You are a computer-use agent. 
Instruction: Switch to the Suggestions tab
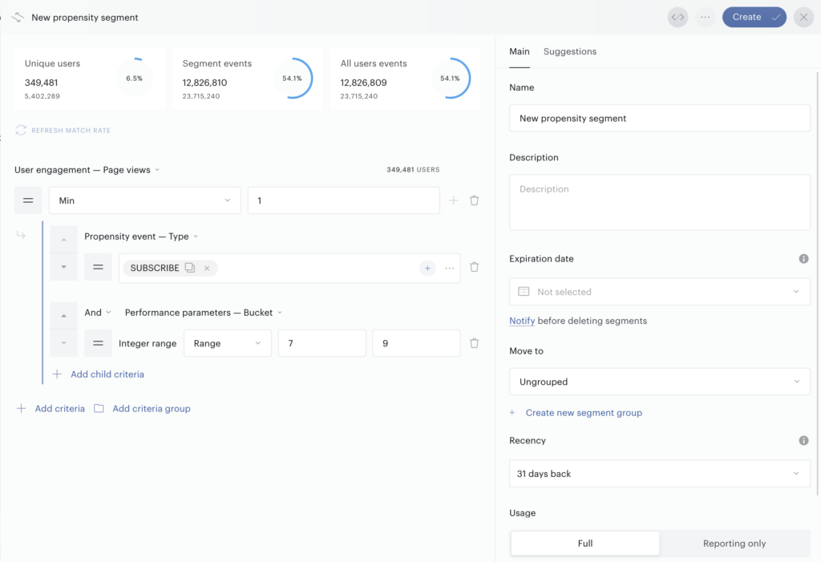pos(570,51)
